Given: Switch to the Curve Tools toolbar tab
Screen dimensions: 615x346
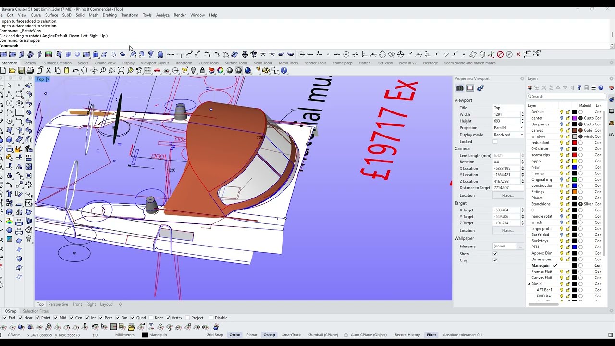Looking at the screenshot, I should (x=209, y=63).
